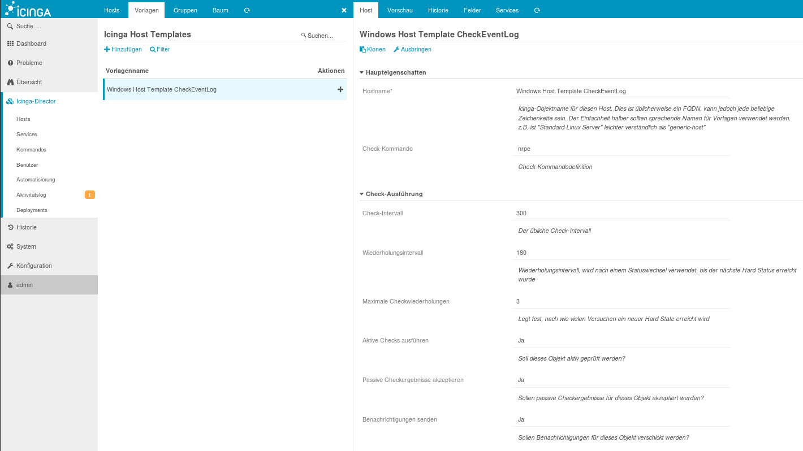This screenshot has width=803, height=451.
Task: Open Probleme in the sidebar
Action: pos(29,63)
